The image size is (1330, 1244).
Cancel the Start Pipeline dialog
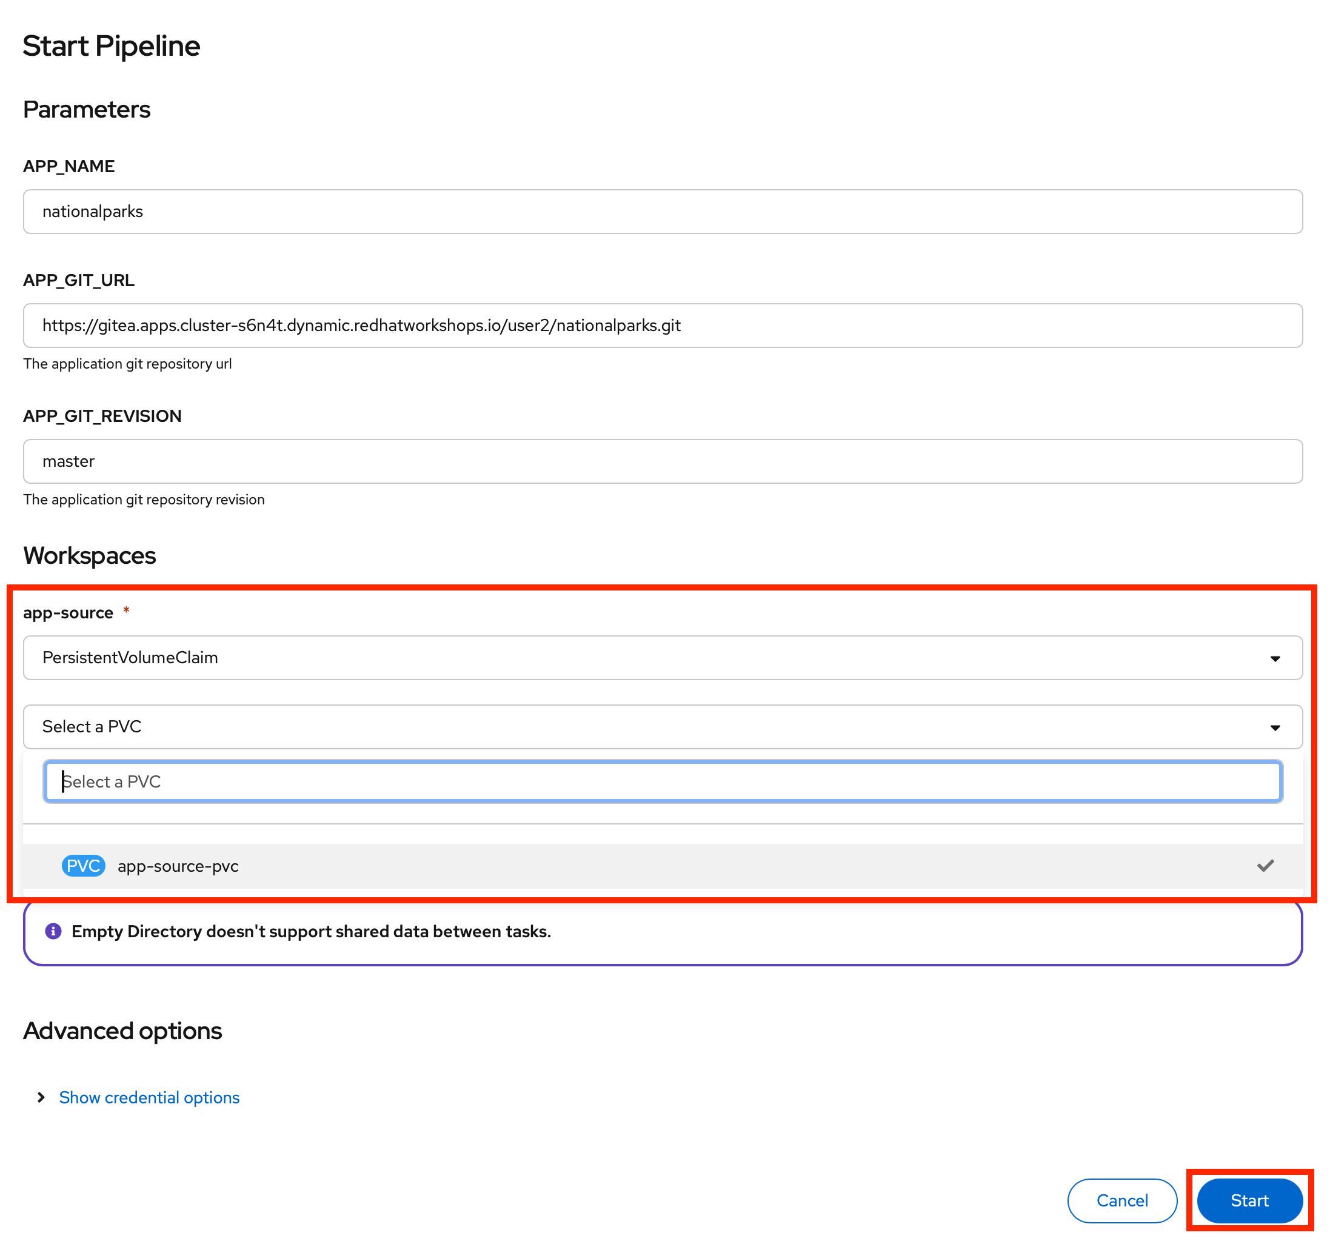(1121, 1200)
